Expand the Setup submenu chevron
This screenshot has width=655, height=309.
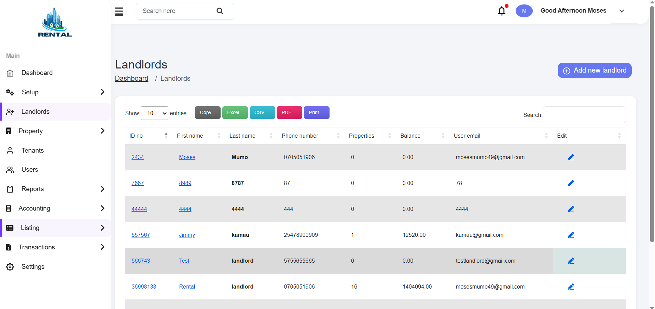coord(102,92)
